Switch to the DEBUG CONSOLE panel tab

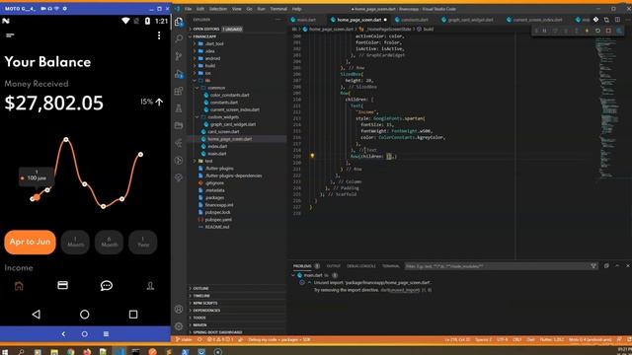tap(361, 266)
